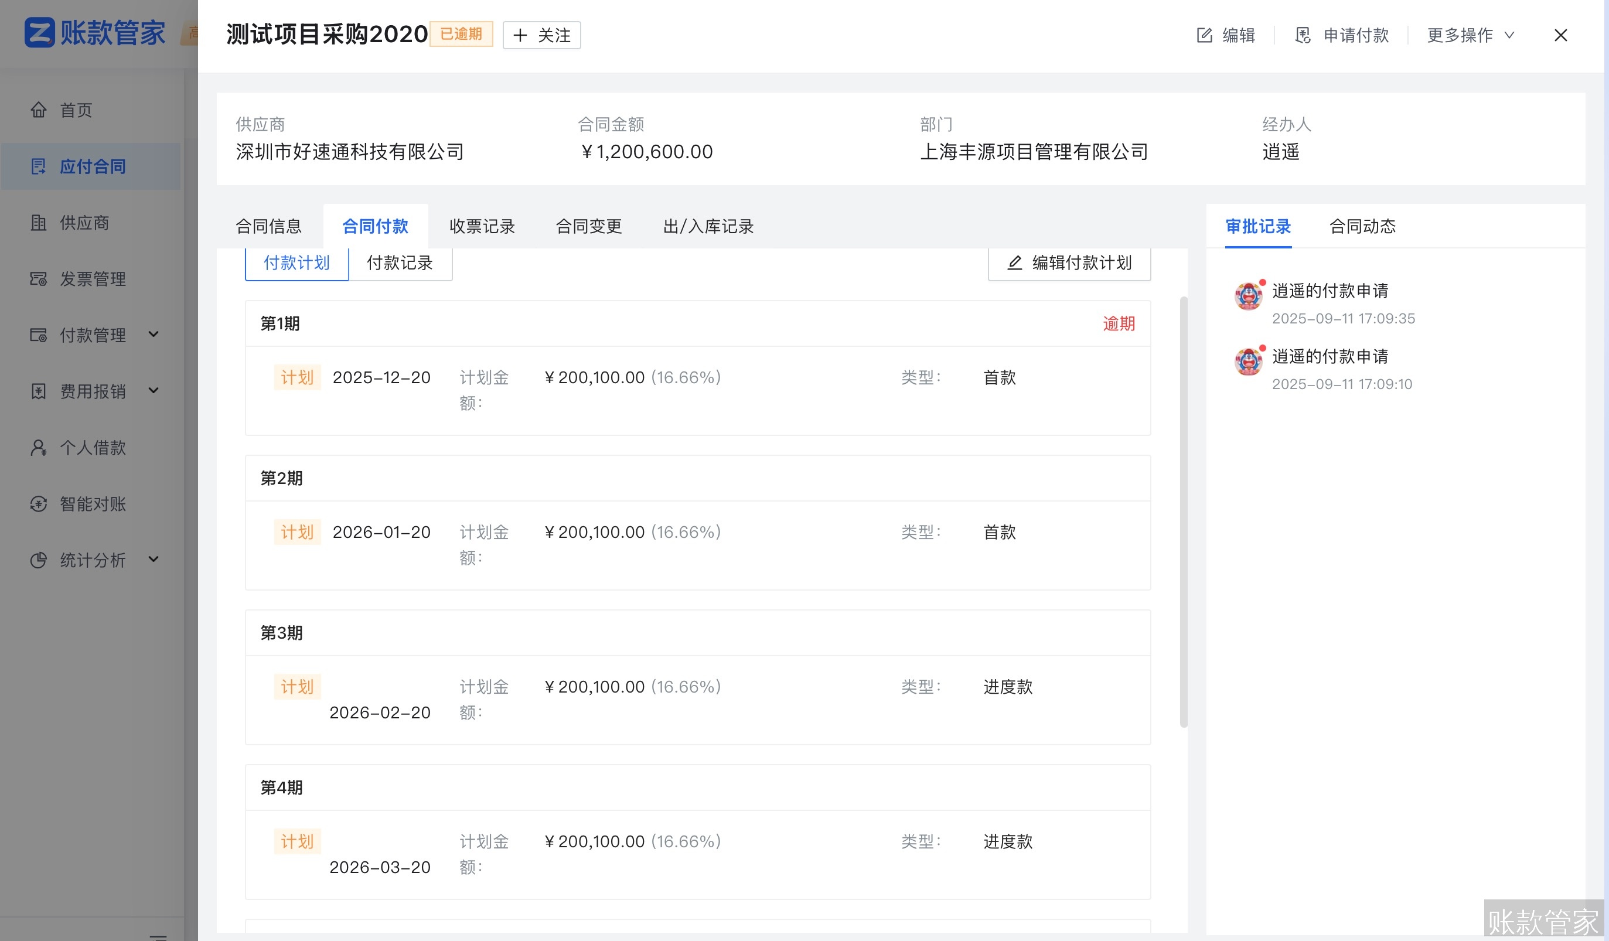Open 发票管理 from the sidebar
1609x941 pixels.
38,279
